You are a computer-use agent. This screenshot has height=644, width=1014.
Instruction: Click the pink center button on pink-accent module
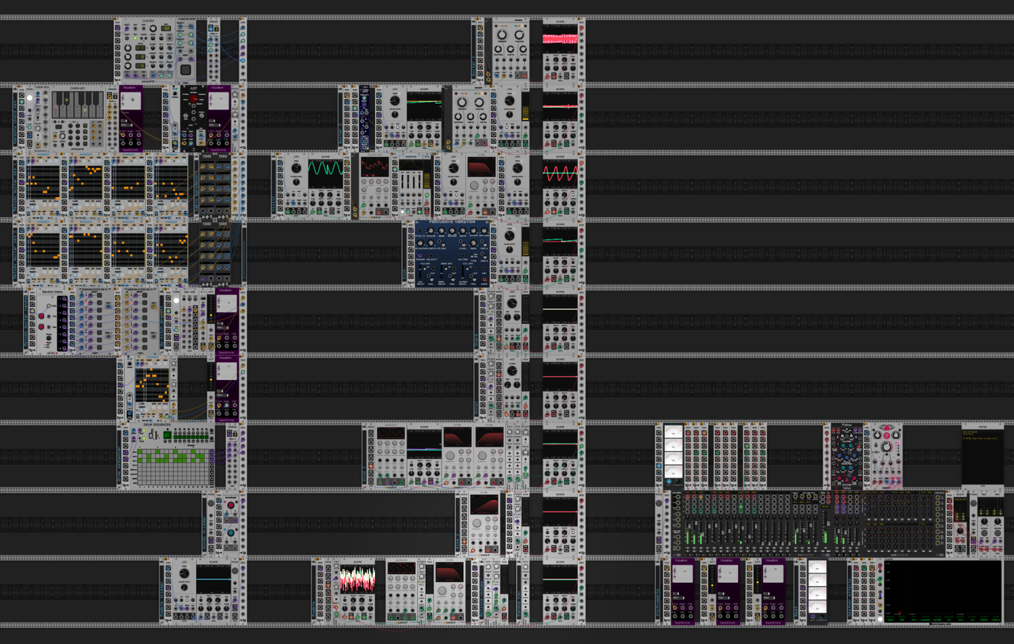886,436
